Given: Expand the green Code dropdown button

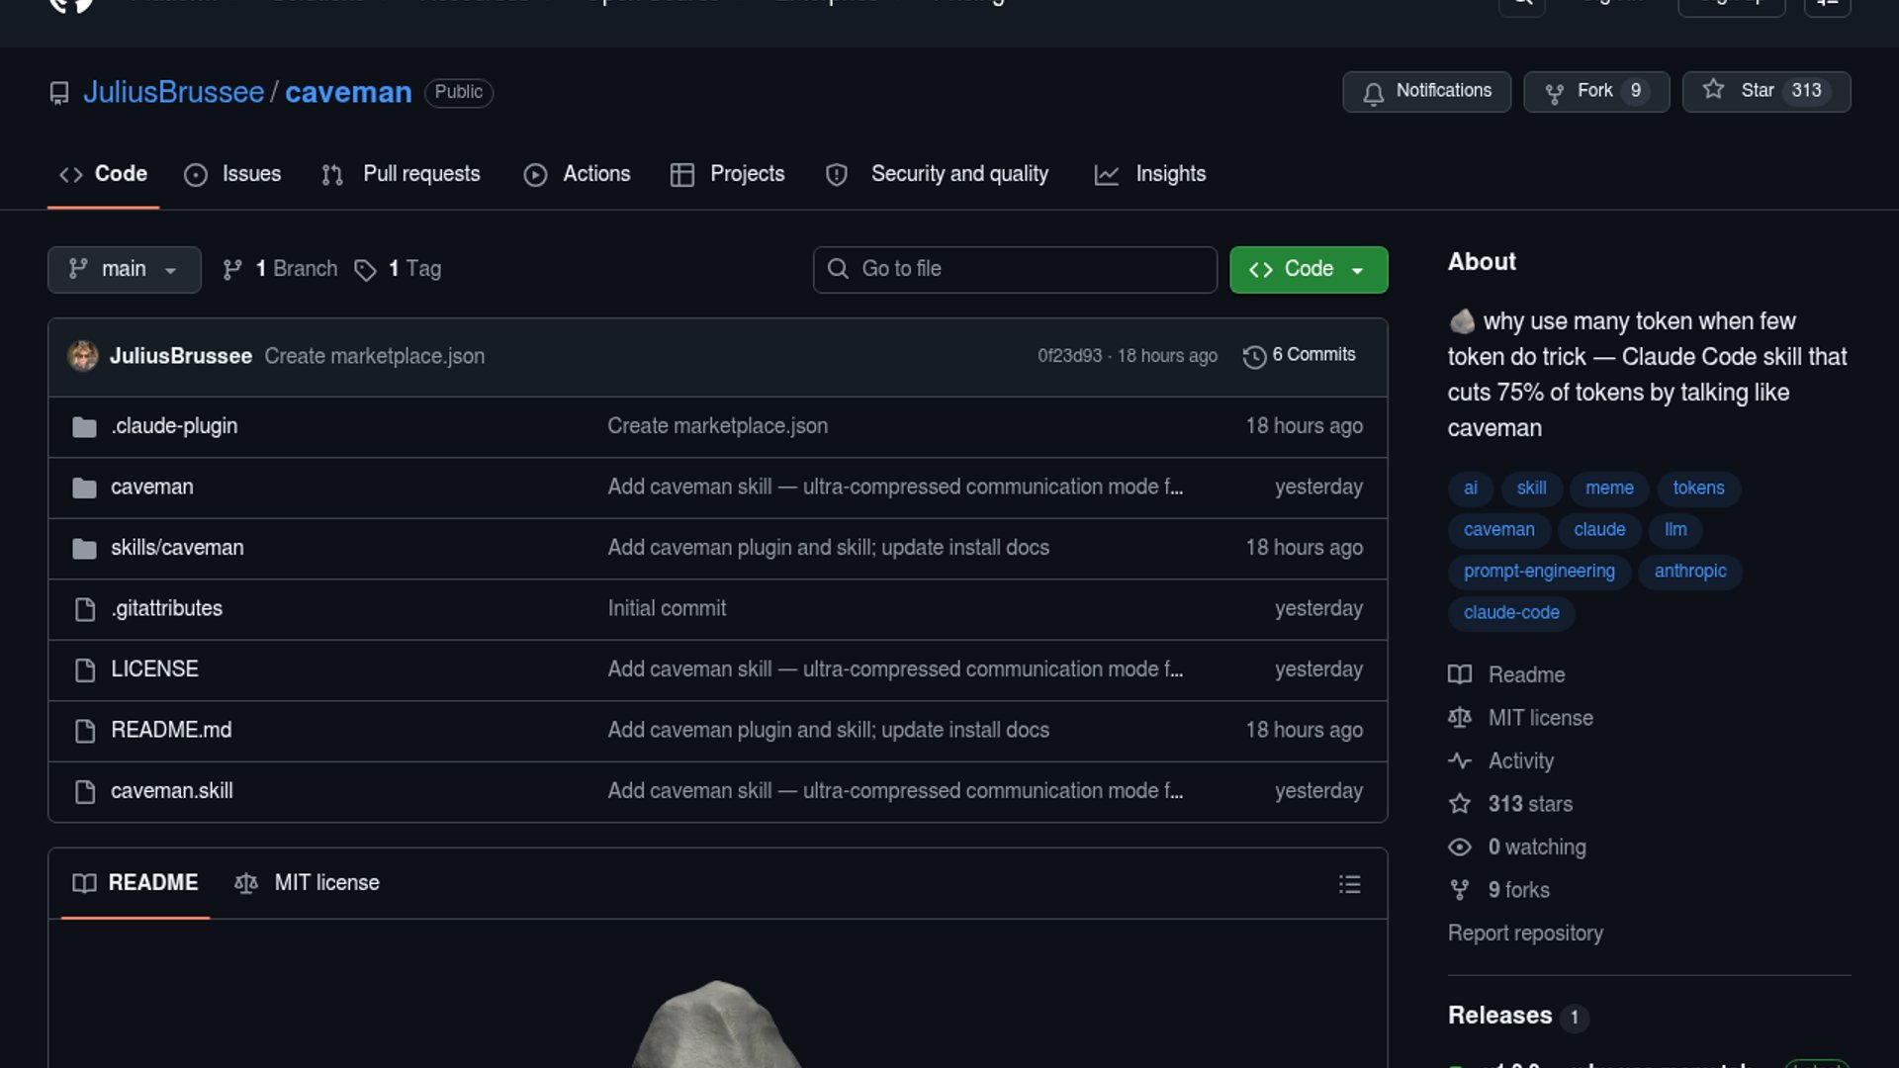Looking at the screenshot, I should [1308, 269].
